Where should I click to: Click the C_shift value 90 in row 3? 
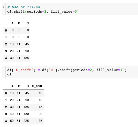pos(41,114)
